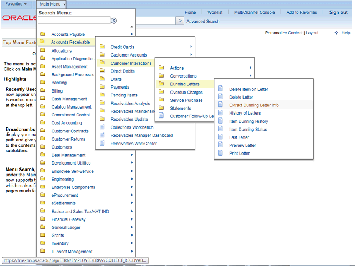Click the Main Menu scroll-up arrow
Screen dimensions: 355x266
tap(132, 27)
